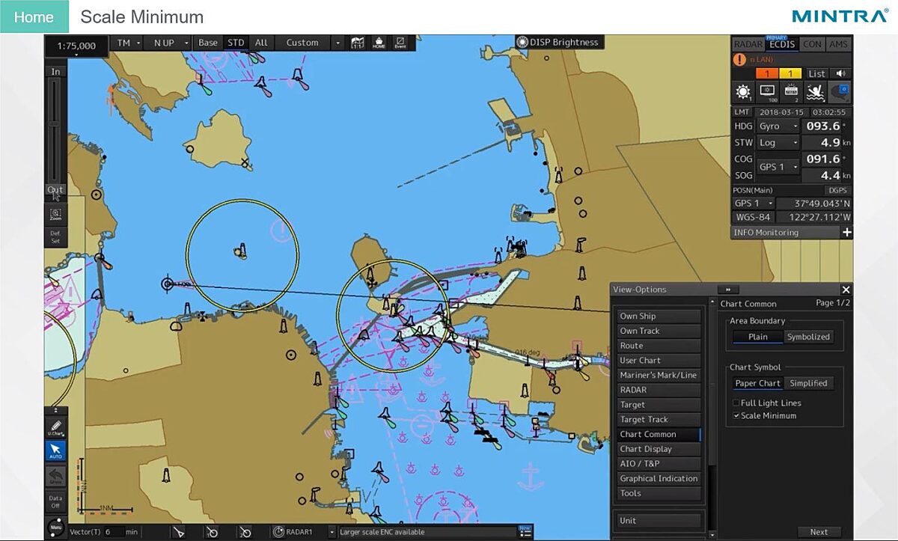Click the alert speaker mute icon
Viewport: 898px width, 541px height.
point(841,73)
